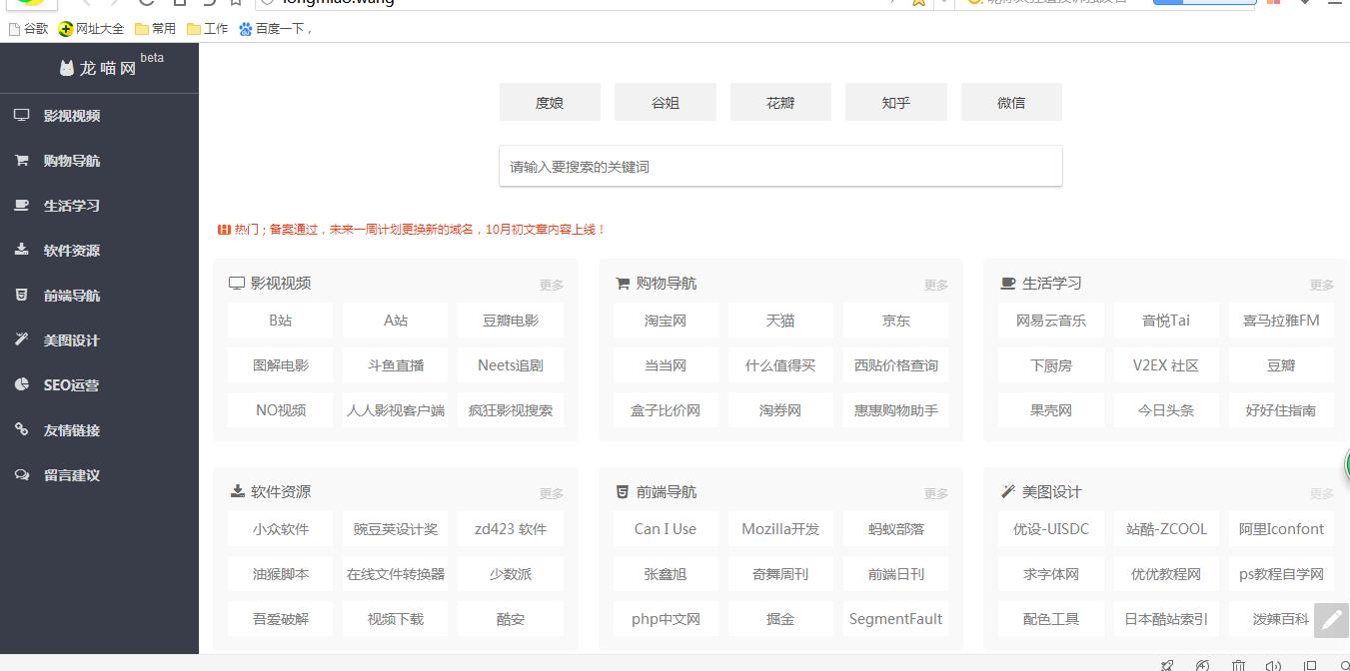
Task: Click the blue progress bar in the toolbar
Action: coord(1203,2)
